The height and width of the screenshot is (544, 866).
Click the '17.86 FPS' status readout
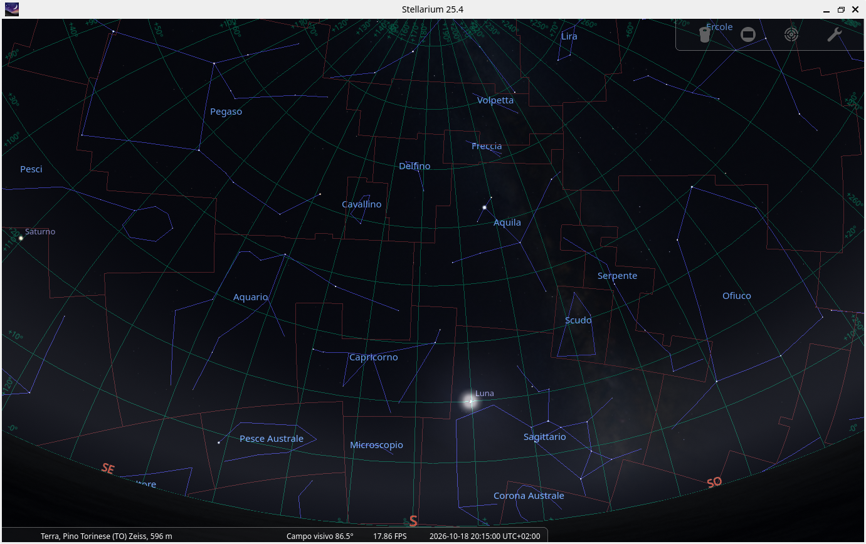[390, 536]
